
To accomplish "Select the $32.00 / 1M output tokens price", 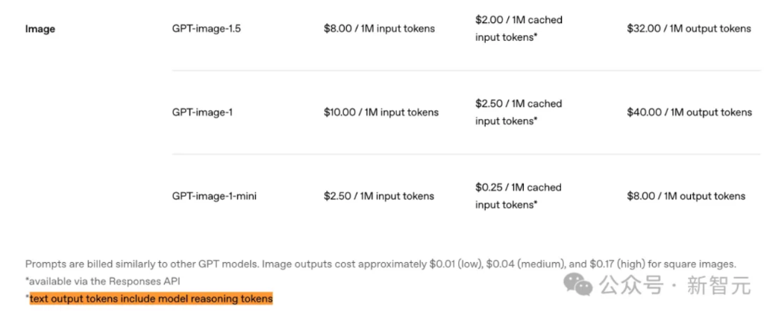I will (689, 28).
